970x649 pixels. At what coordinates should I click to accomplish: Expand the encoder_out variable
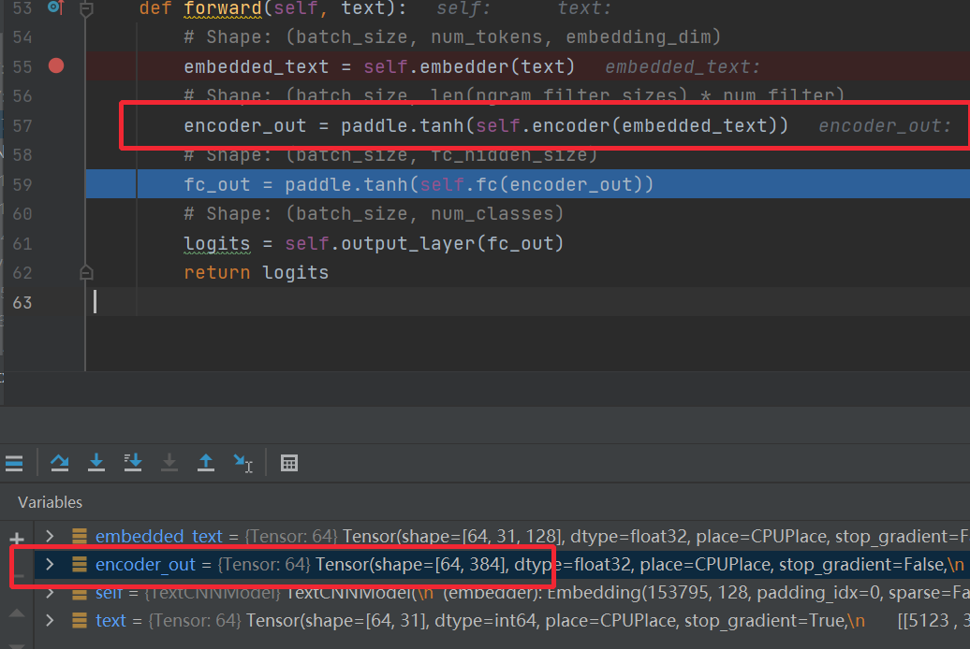[50, 564]
